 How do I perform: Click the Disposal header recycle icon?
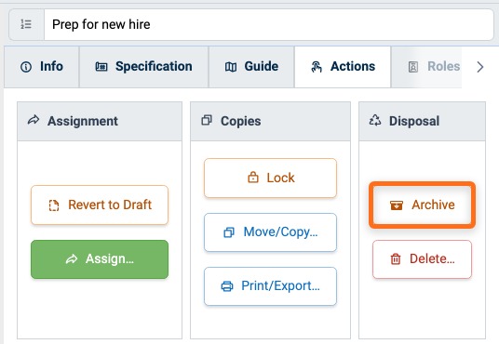point(375,120)
